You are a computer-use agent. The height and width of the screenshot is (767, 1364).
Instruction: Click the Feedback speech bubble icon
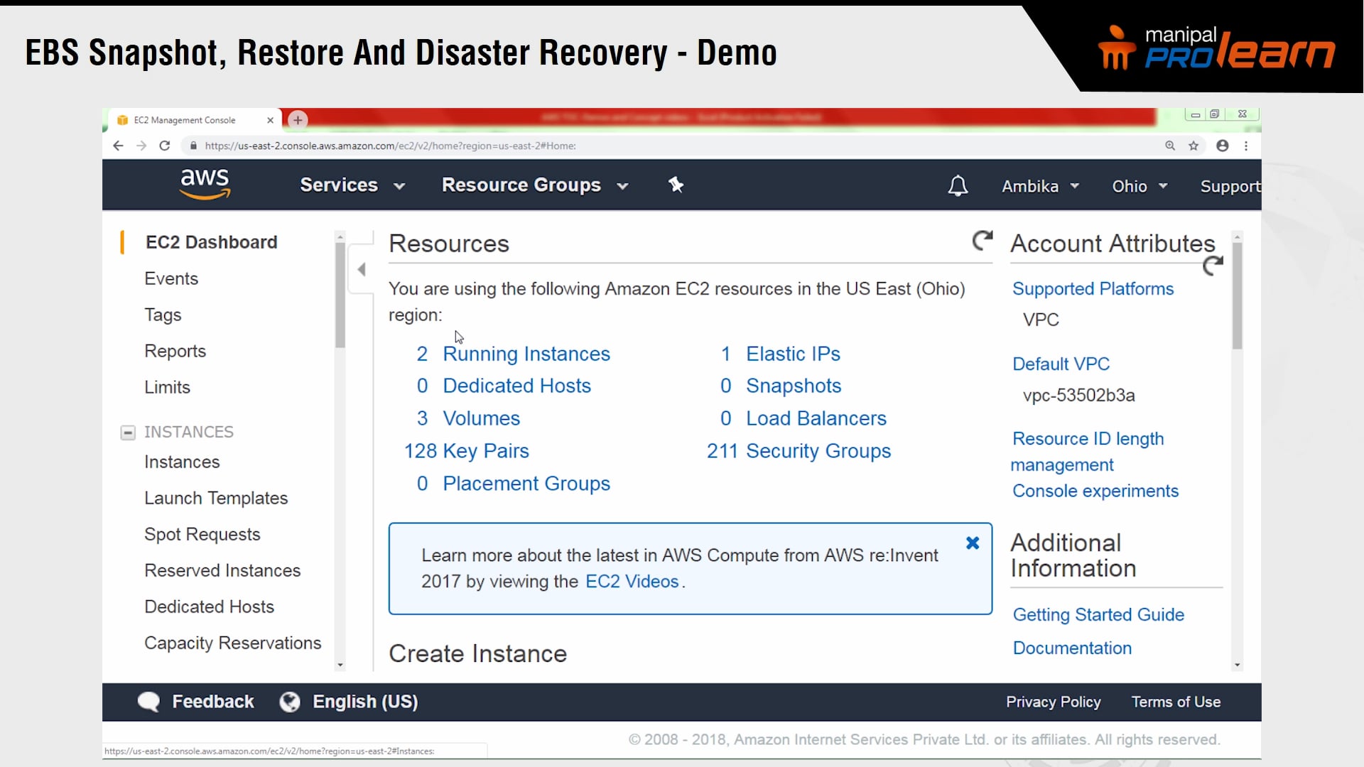[148, 702]
